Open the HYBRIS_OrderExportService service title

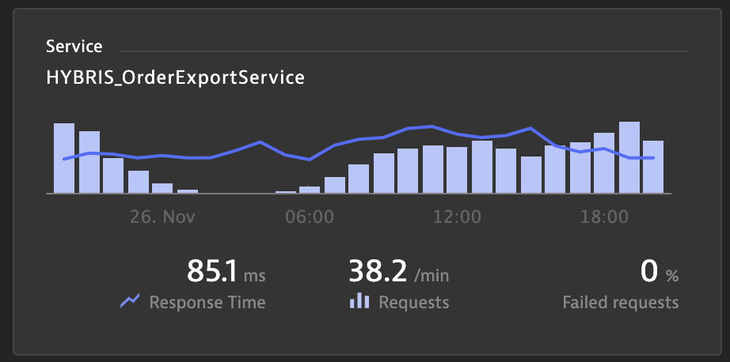[176, 77]
